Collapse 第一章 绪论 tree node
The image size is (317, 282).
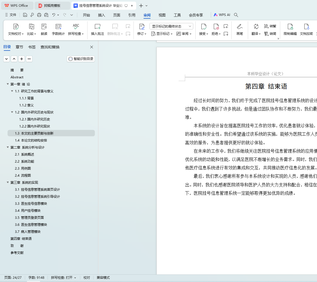pos(8,84)
